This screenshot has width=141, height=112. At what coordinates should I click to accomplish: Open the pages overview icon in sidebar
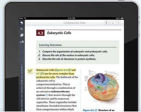pos(22,35)
